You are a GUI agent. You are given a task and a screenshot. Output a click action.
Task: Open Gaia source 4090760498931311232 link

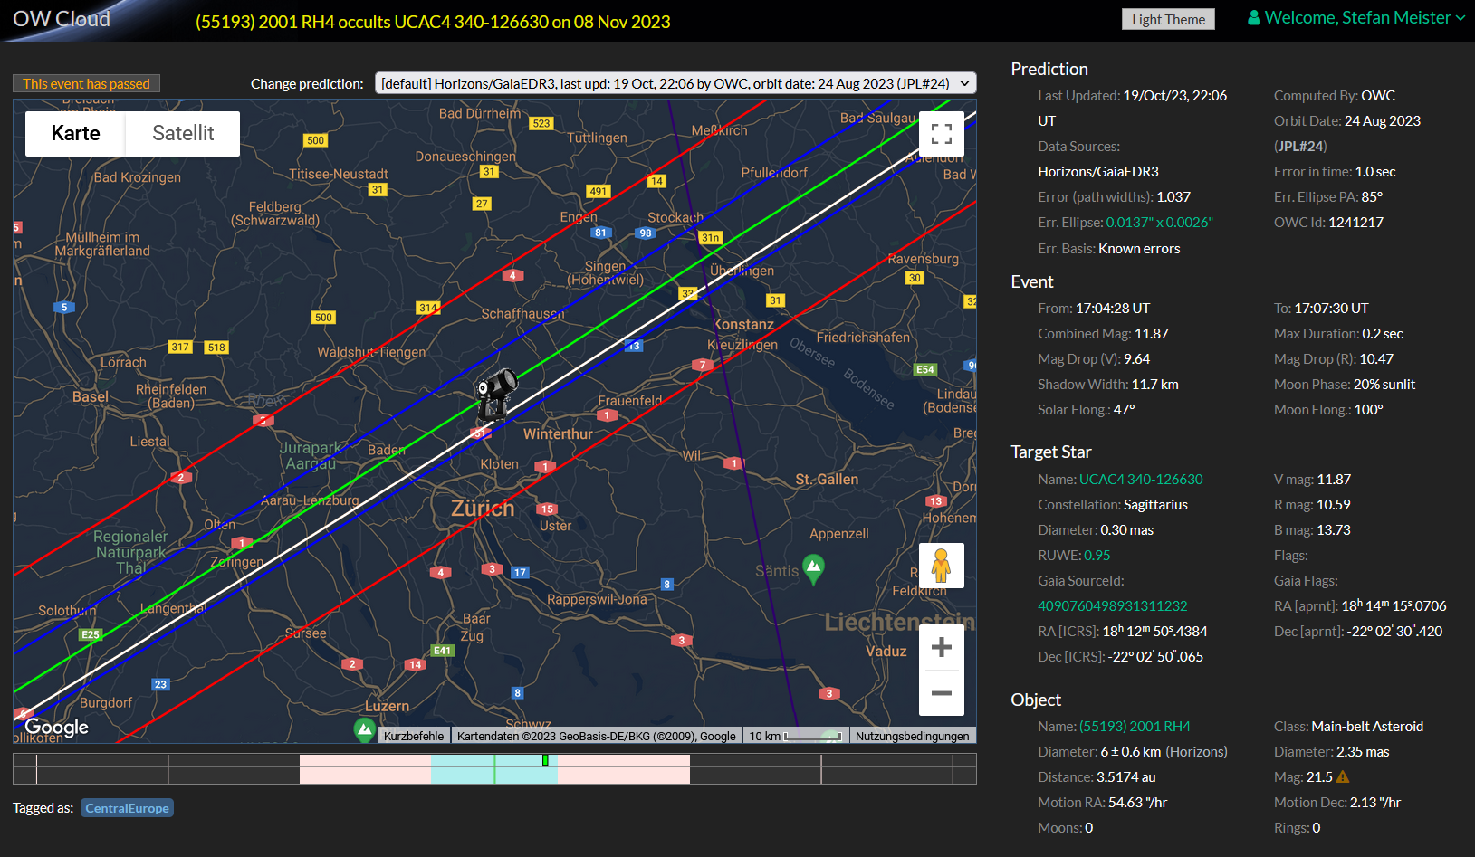click(1113, 606)
